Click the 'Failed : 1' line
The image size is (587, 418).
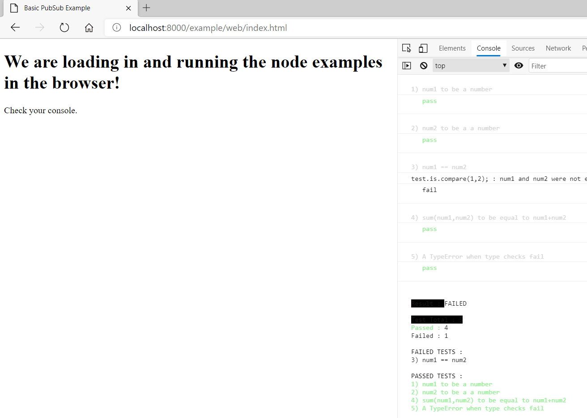(430, 336)
